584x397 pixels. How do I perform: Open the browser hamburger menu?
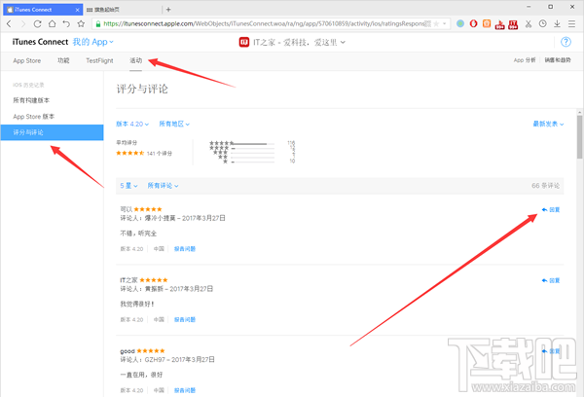pos(571,23)
